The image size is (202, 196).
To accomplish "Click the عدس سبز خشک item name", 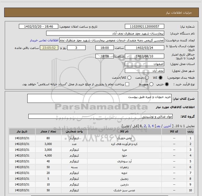I will [124, 190].
